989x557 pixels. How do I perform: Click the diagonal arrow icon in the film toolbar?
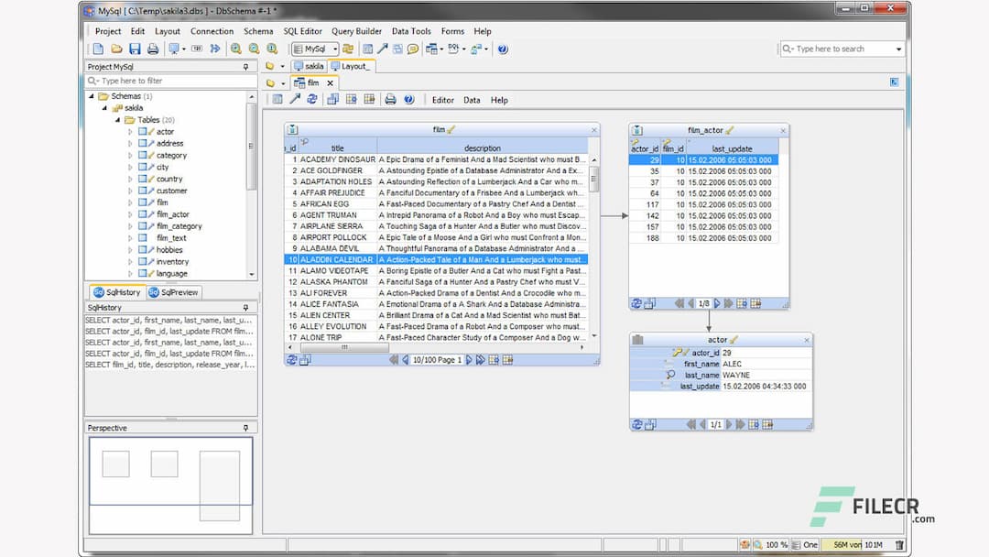(x=295, y=100)
